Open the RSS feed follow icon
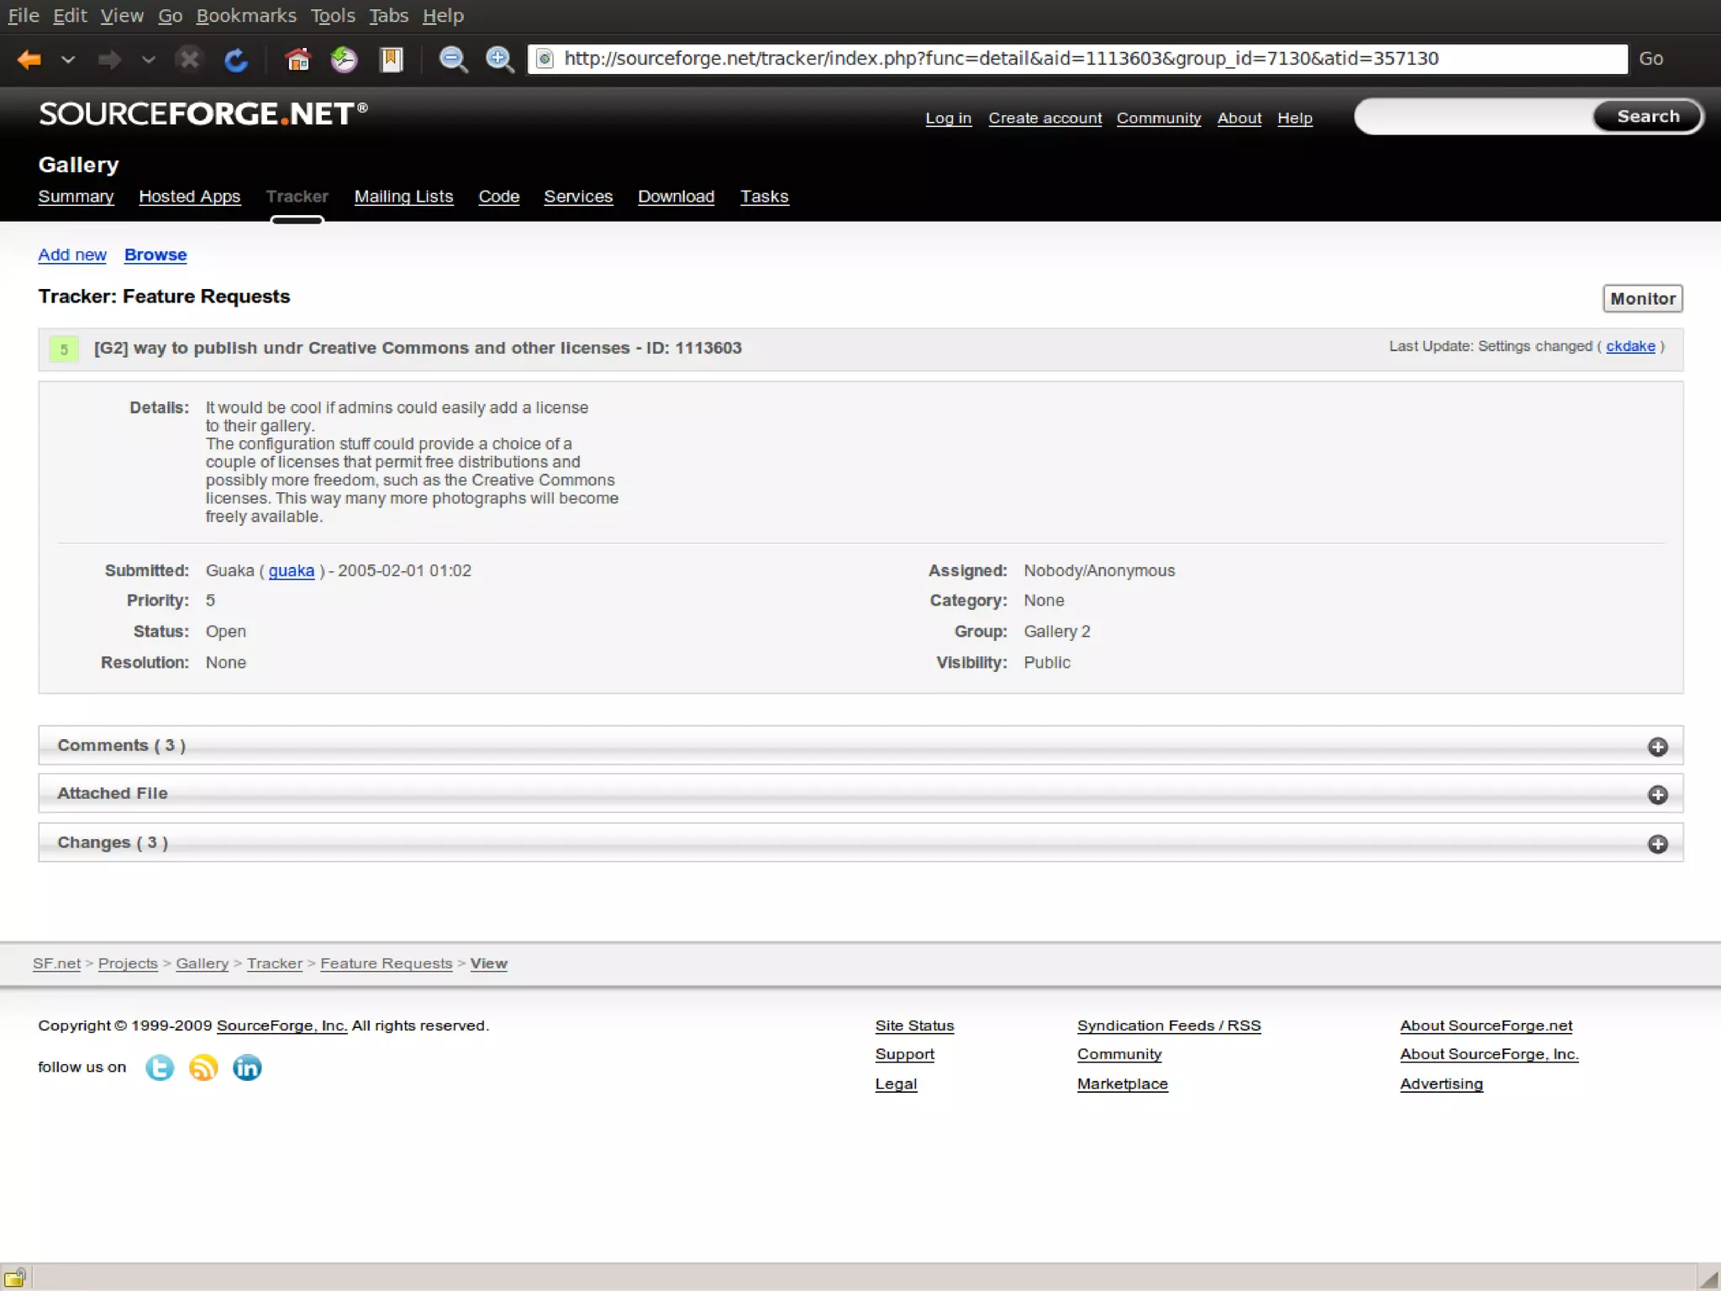 pos(203,1068)
